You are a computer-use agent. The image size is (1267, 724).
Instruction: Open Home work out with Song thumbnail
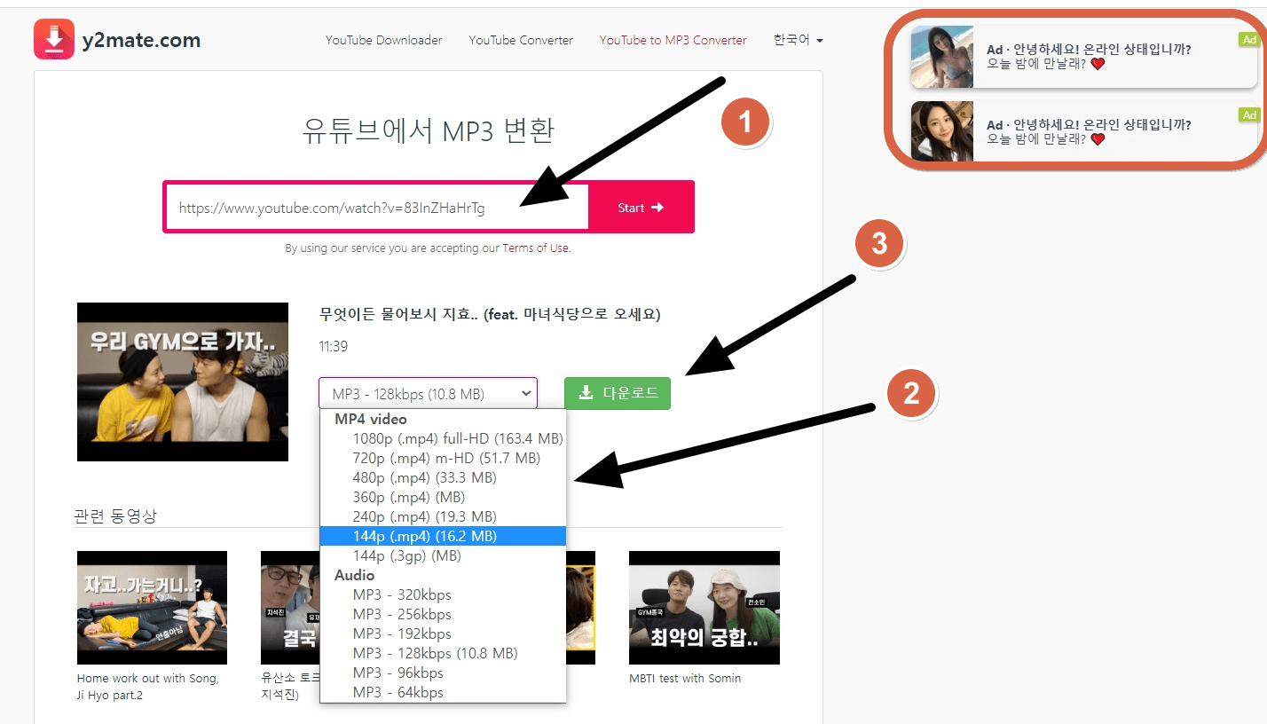[152, 608]
